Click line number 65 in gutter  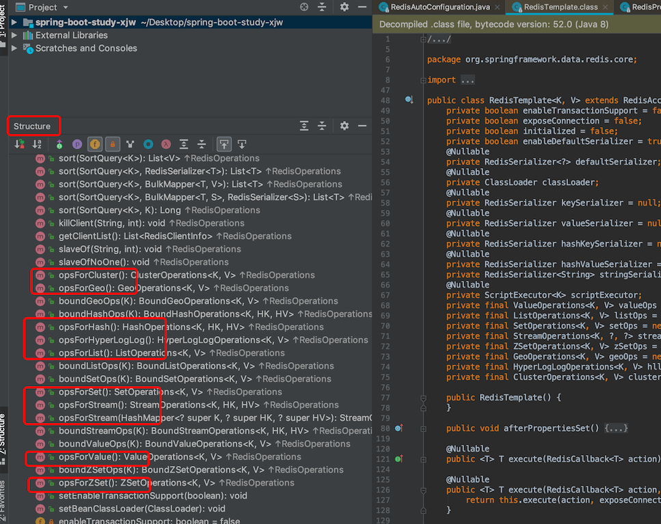pos(387,275)
